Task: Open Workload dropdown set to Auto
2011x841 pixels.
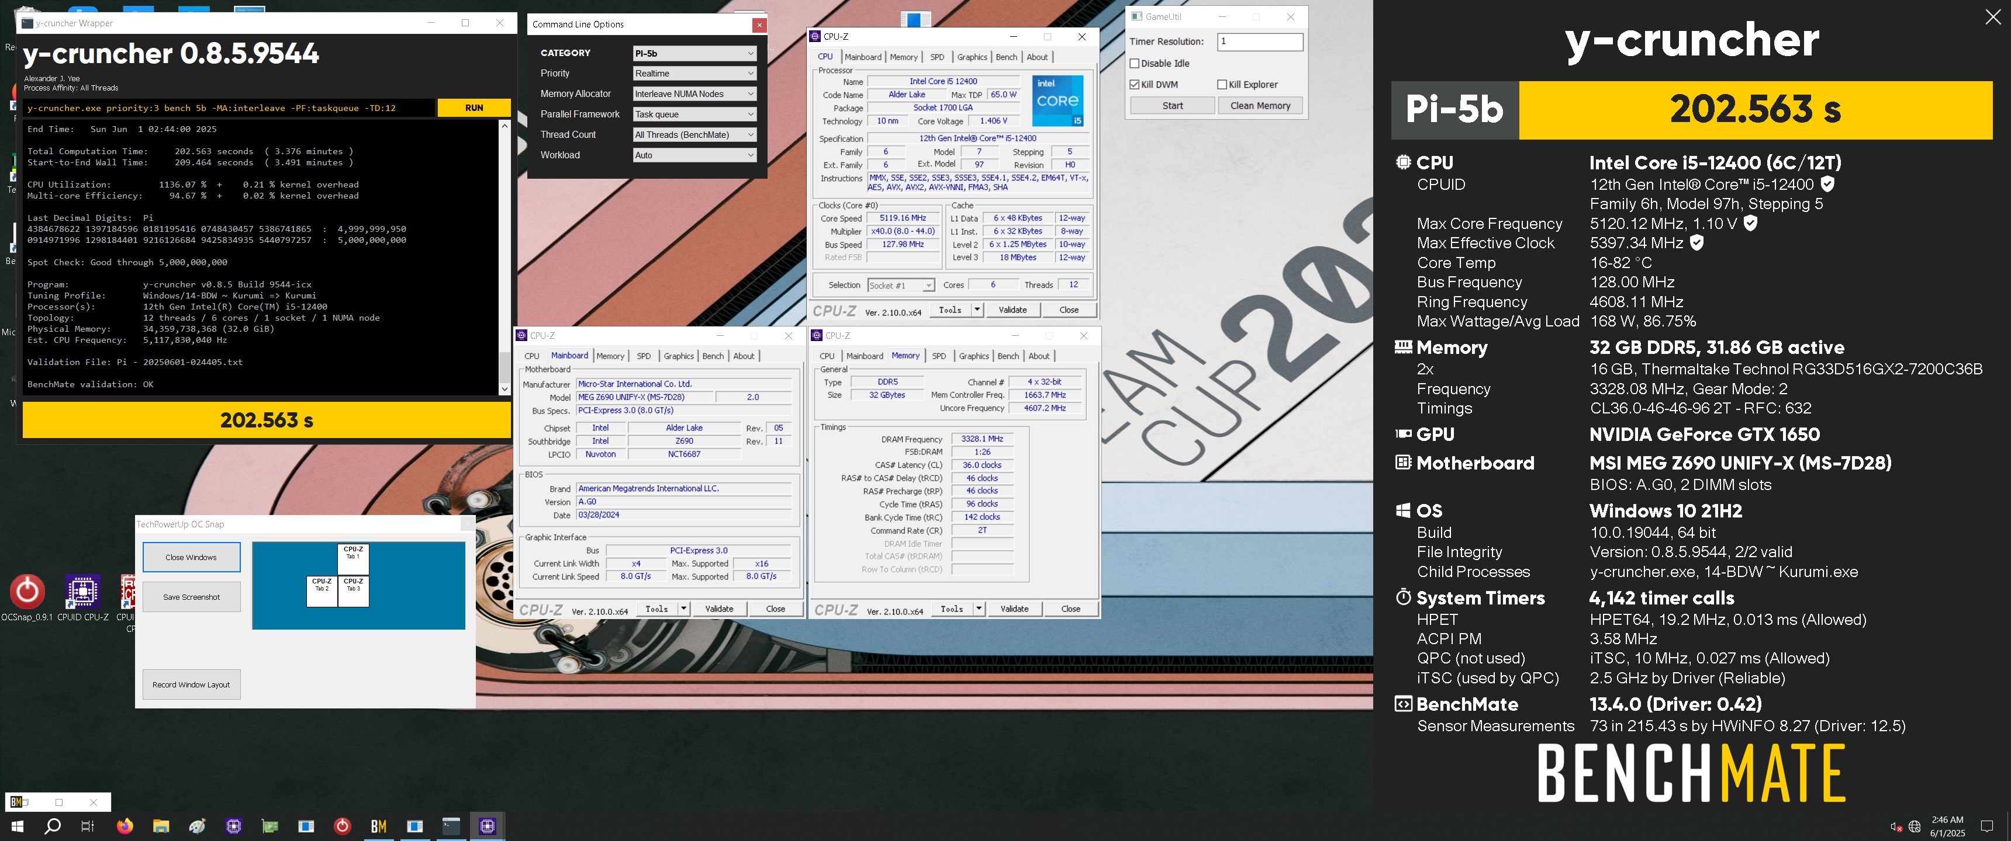Action: click(x=694, y=154)
